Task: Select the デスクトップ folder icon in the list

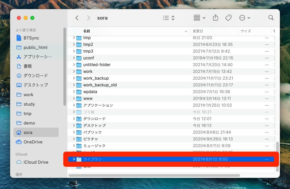Action: (79, 126)
